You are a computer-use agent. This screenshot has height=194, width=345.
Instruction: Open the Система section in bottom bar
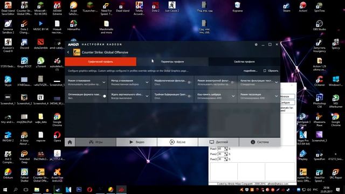click(260, 142)
